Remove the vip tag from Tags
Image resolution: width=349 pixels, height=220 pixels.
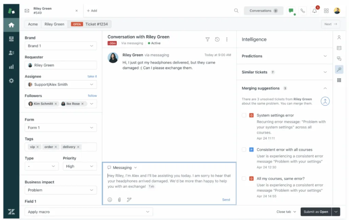tap(37, 147)
